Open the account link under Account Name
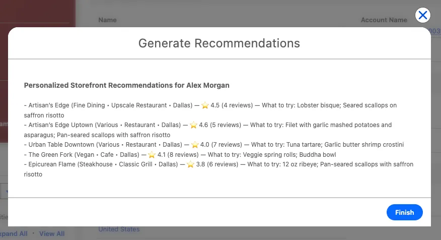Viewport: 441px width, 240px height. tap(435, 31)
